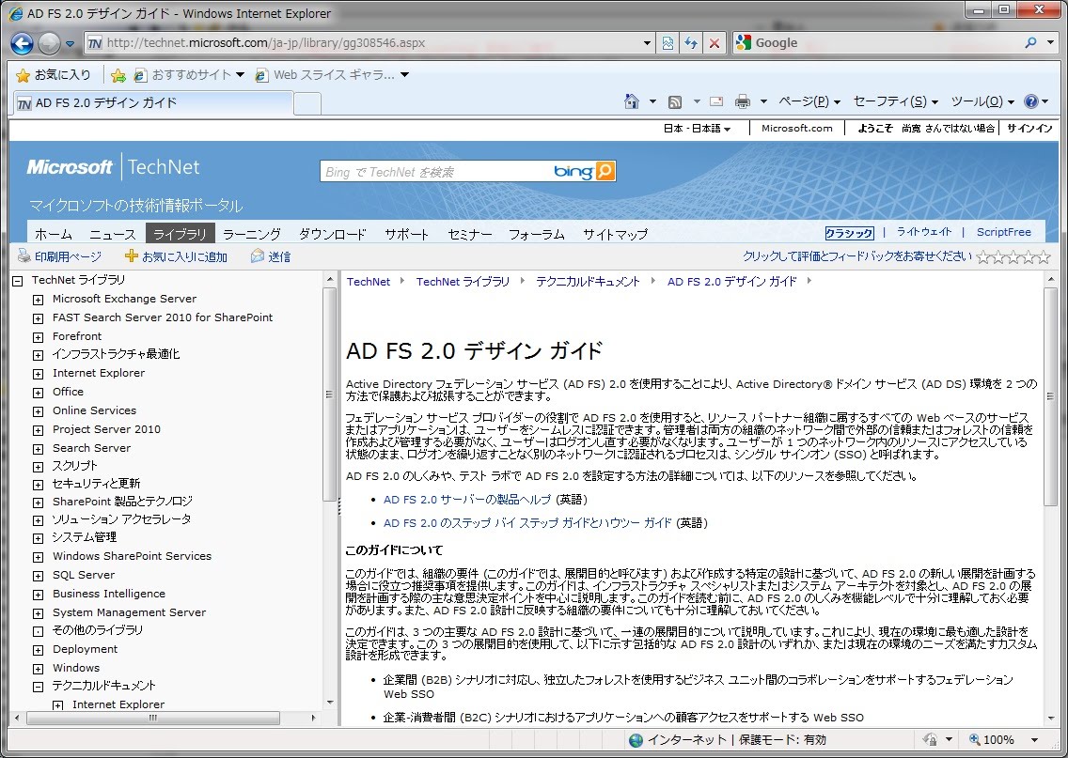Open the address bar history dropdown arrow
The image size is (1068, 758).
pos(647,43)
